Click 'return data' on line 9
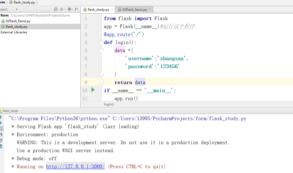The image size is (293, 173). (x=130, y=82)
